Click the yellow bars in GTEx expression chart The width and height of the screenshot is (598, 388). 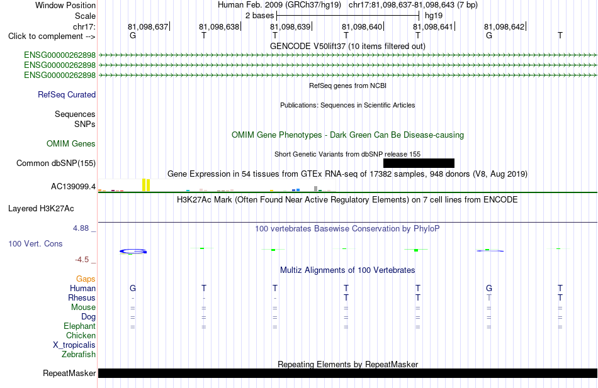point(146,185)
